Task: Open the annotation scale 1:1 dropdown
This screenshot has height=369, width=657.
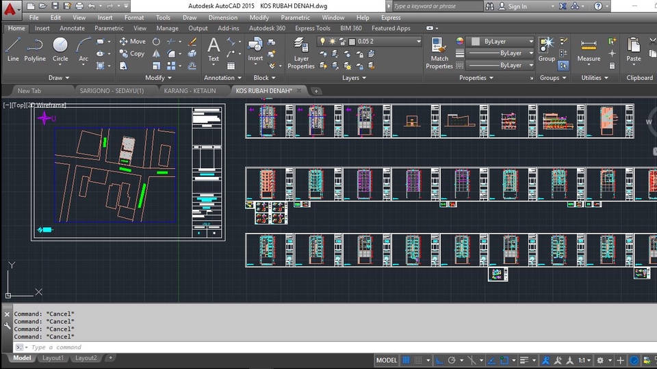Action: [x=584, y=360]
